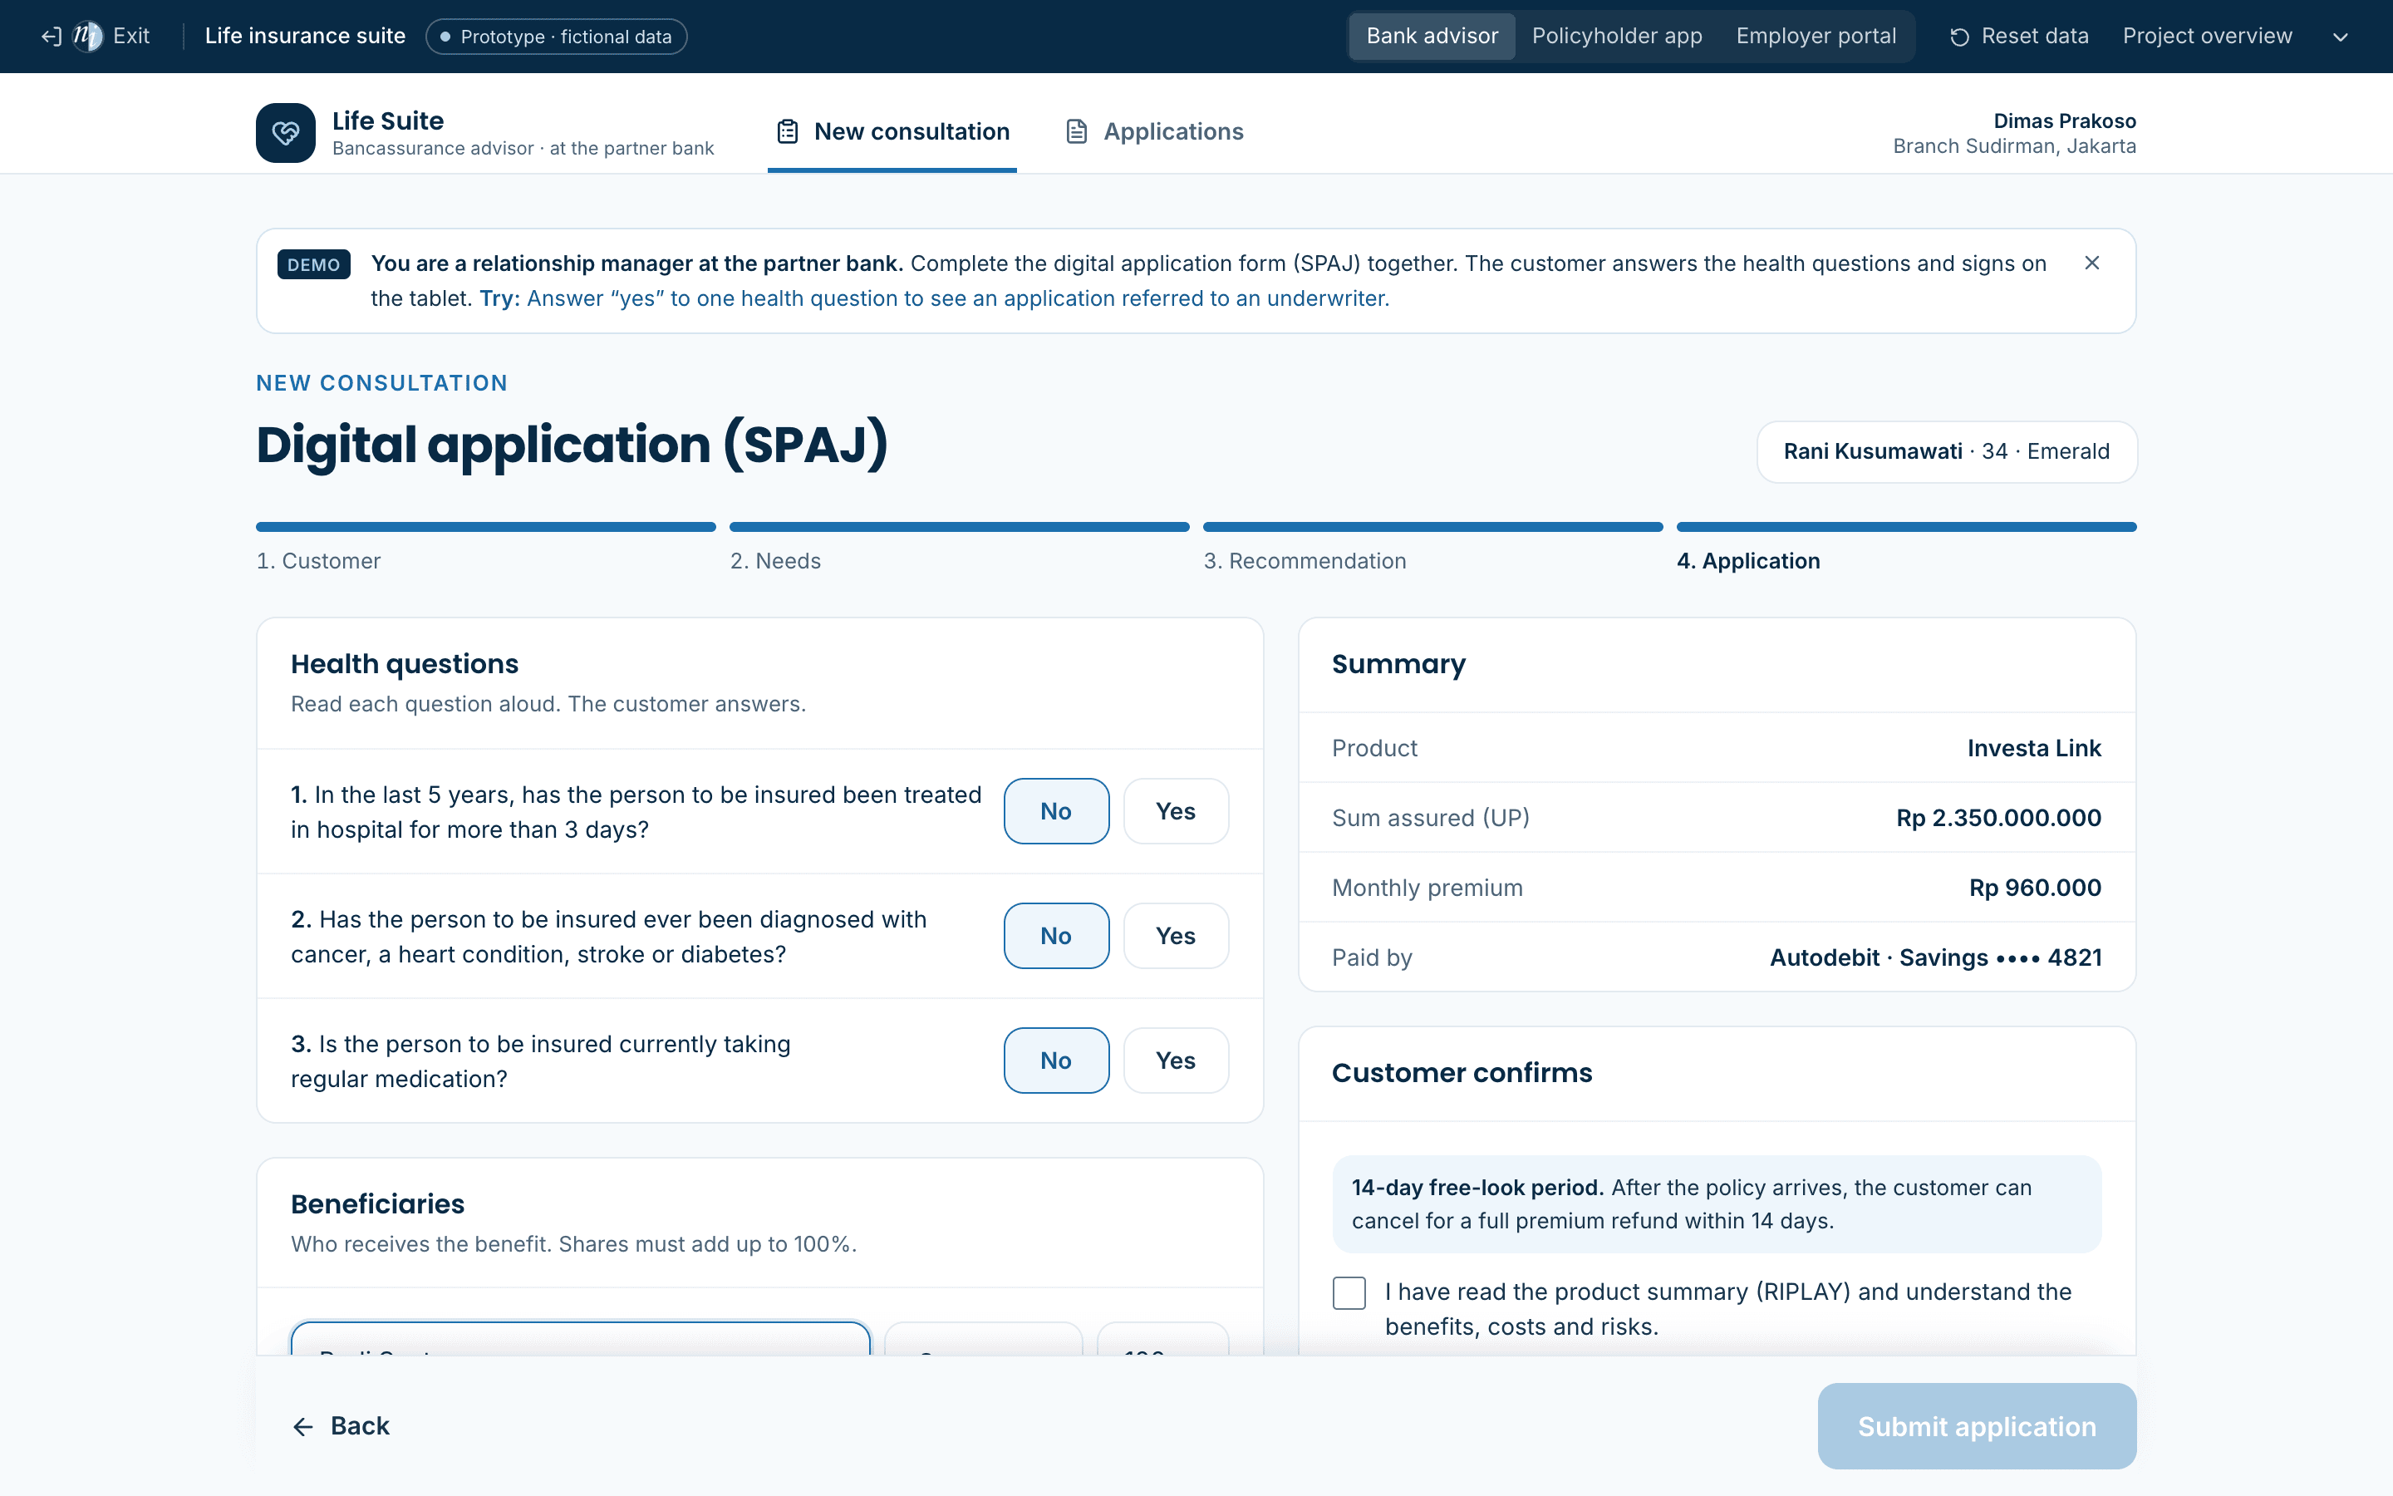2393x1496 pixels.
Task: Open the New consultation tab
Action: (x=892, y=131)
